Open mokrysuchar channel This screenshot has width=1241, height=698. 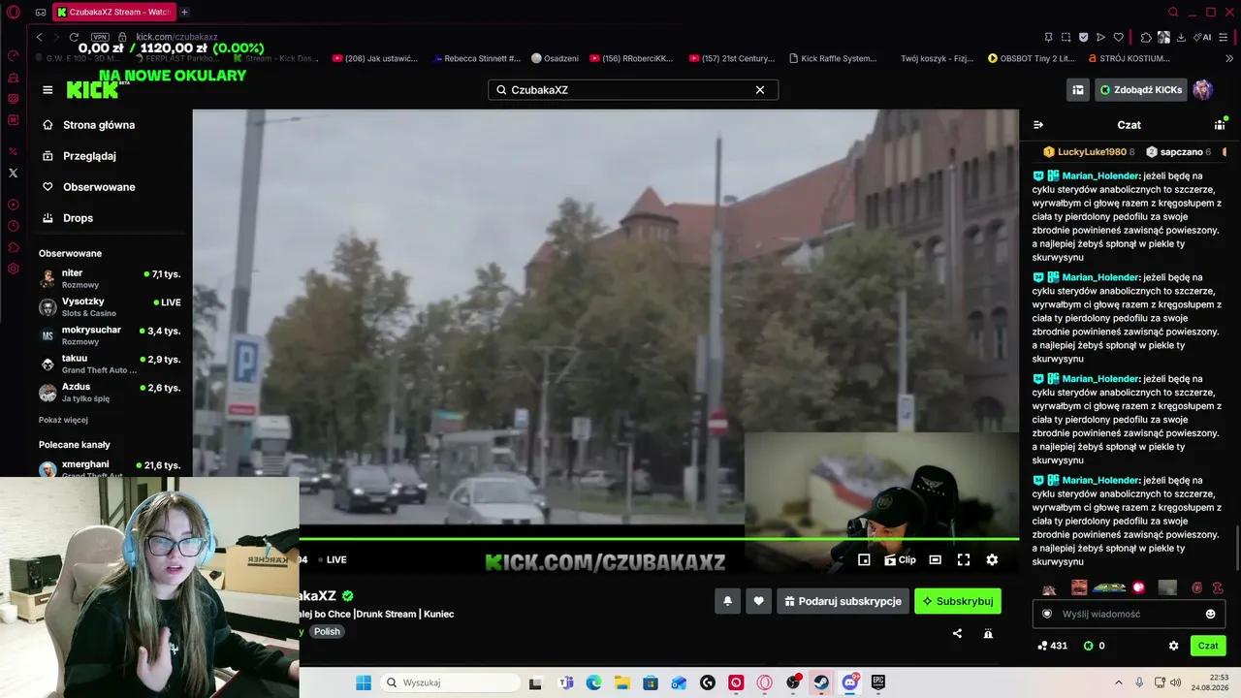point(110,335)
